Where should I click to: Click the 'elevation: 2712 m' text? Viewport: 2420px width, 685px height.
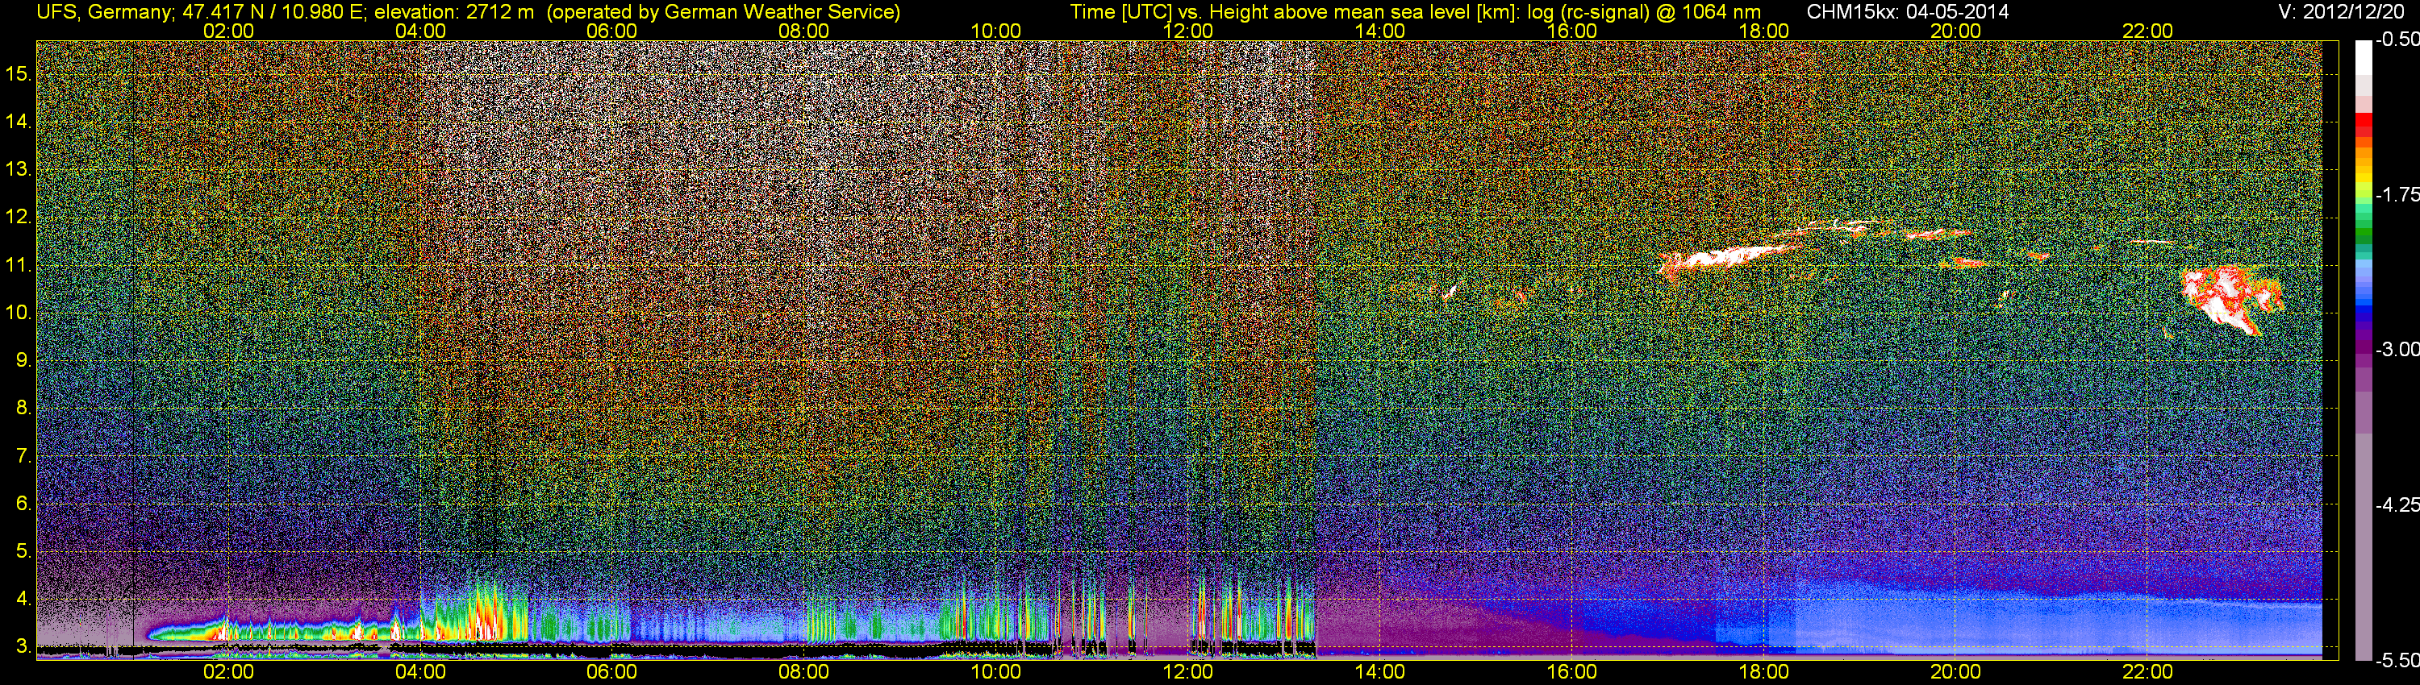click(x=456, y=12)
